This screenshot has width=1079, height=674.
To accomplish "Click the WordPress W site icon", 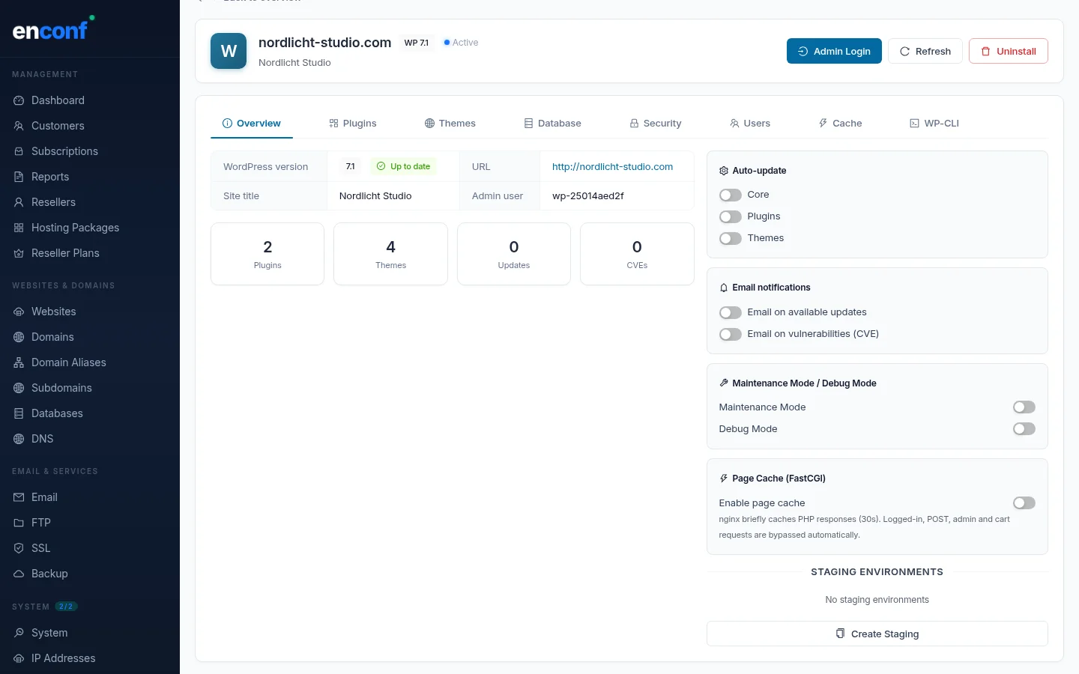I will (229, 51).
